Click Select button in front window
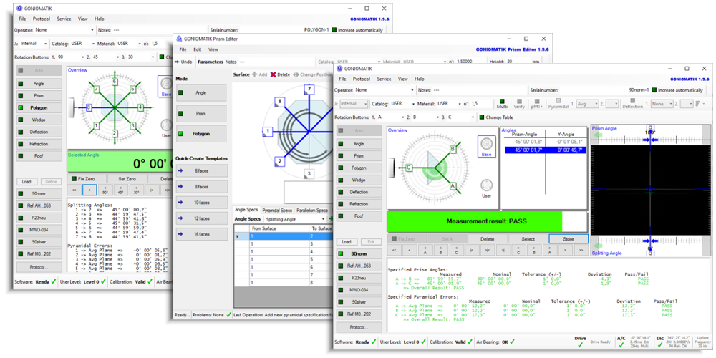The height and width of the screenshot is (358, 716). tap(528, 239)
